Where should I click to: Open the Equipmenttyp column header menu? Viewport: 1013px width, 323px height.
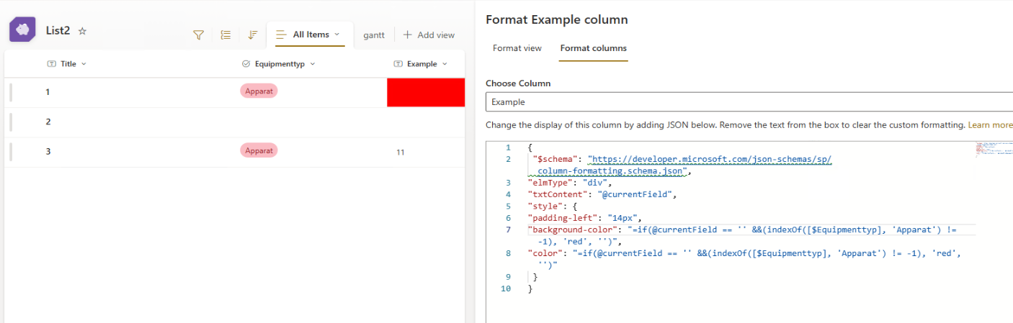coord(312,64)
